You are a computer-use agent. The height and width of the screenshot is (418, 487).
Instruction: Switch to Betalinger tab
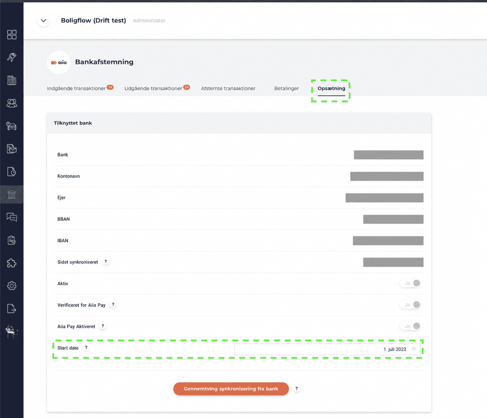286,88
